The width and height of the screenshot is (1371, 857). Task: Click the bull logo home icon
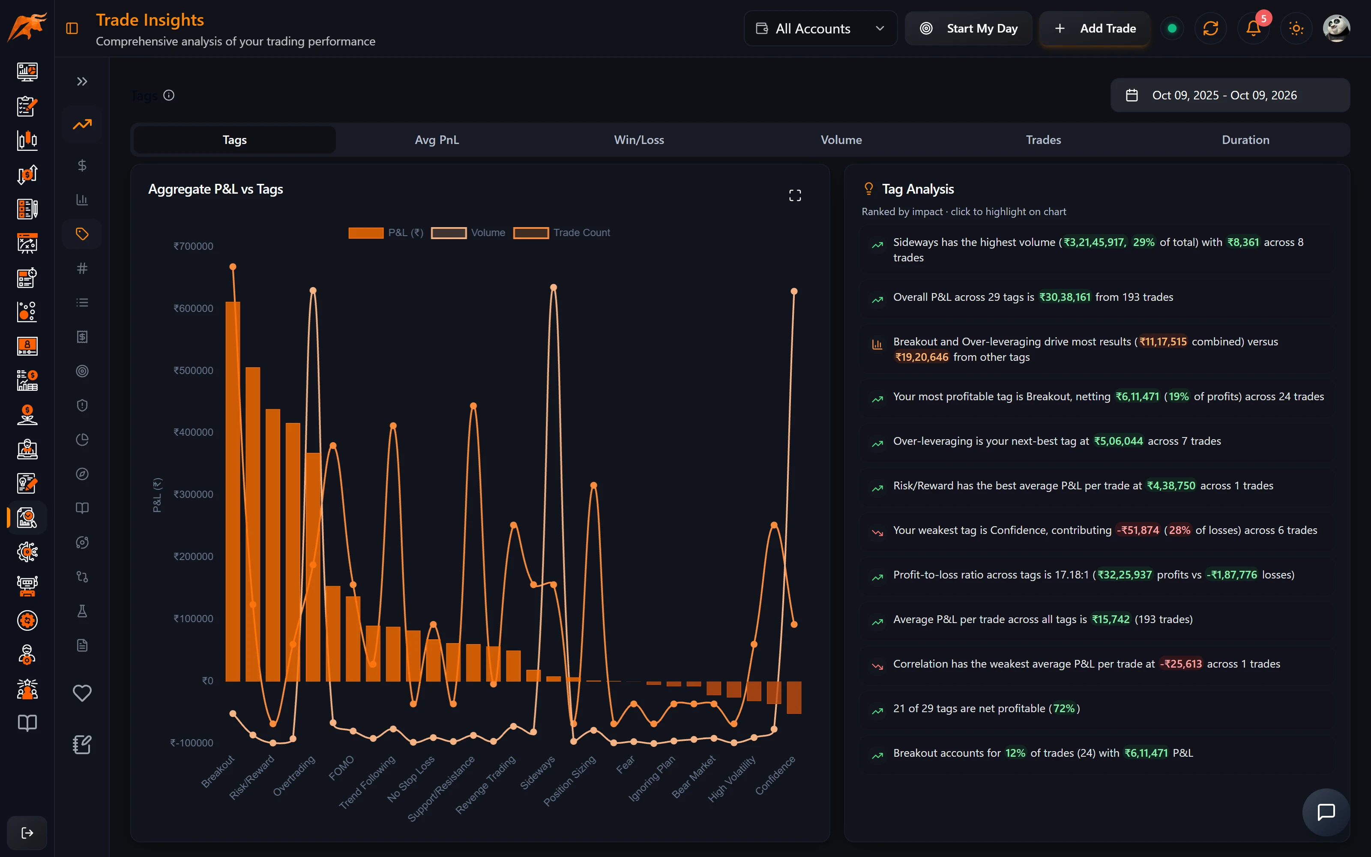pos(27,27)
